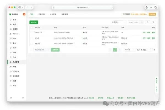Click 访问 for the GZ-LB row

[x=144, y=38]
